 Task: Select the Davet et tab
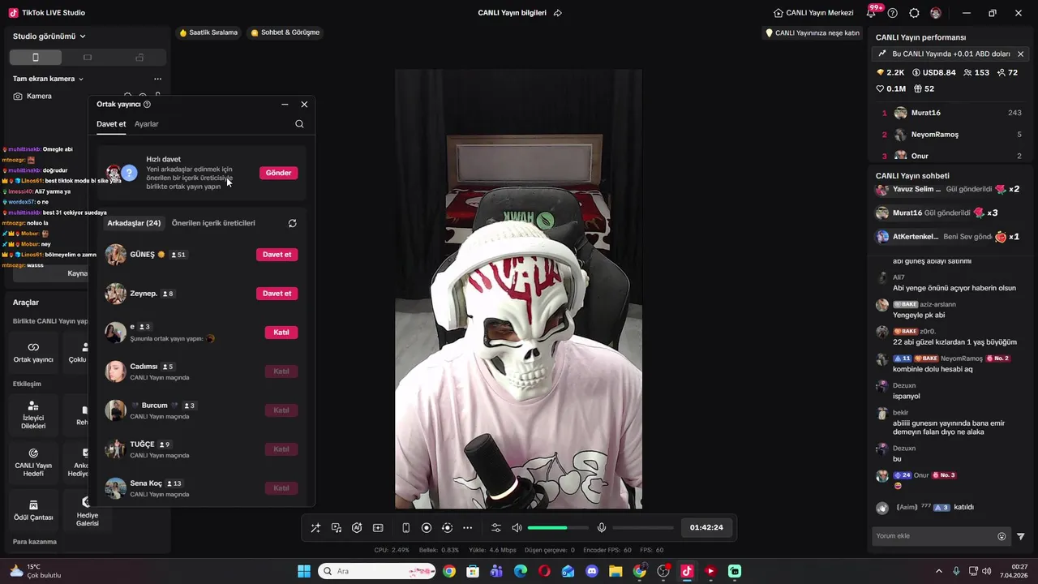pos(111,124)
